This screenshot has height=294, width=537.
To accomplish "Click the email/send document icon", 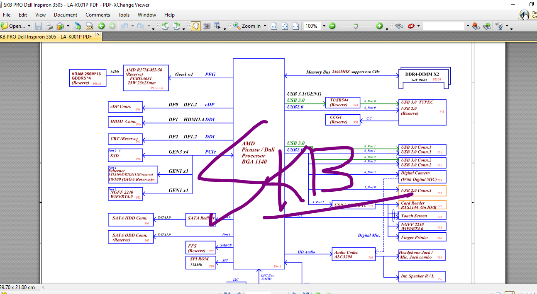I will (60, 26).
